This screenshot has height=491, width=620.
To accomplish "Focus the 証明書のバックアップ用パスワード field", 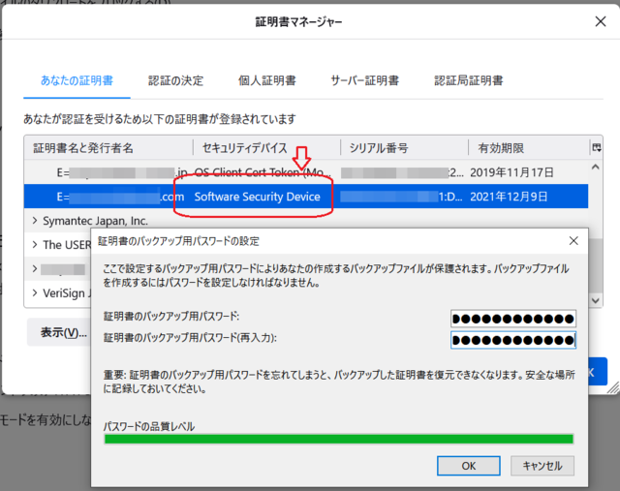I will pyautogui.click(x=513, y=319).
